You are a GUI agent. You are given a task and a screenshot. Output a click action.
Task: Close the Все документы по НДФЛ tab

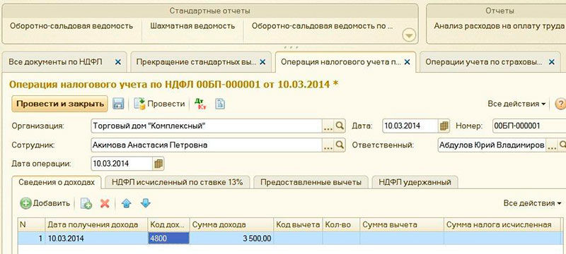(x=117, y=62)
